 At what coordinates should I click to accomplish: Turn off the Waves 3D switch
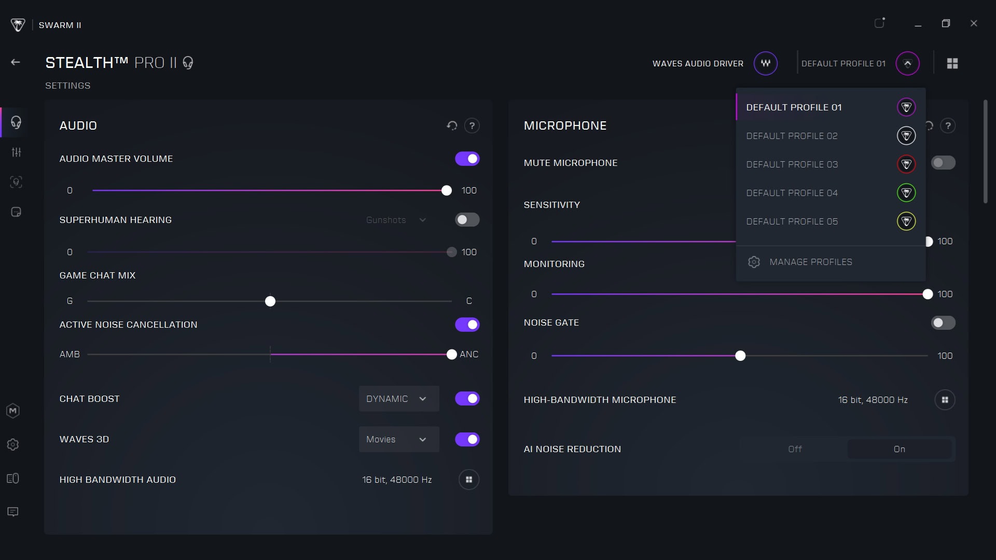point(467,440)
